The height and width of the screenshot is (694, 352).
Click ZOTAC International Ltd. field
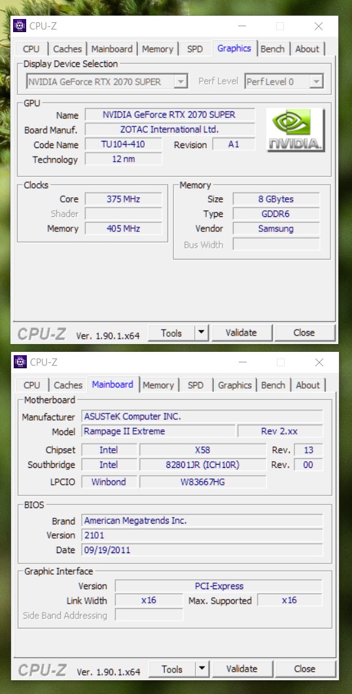coord(169,129)
